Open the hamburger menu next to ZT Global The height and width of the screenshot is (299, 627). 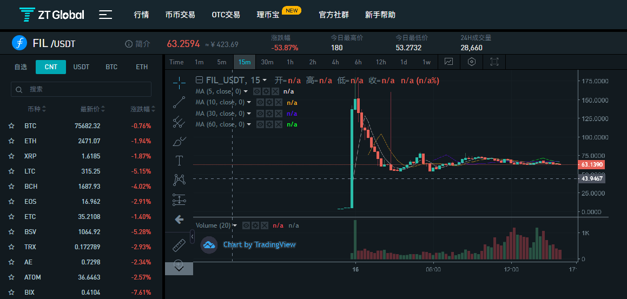point(105,15)
